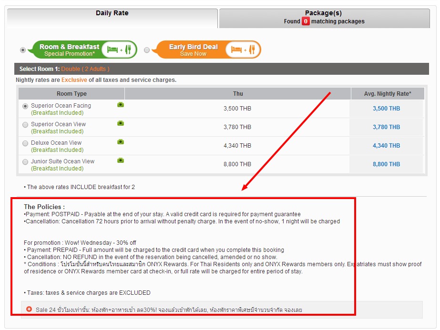Click the Thu column header
The image size is (440, 330).
point(238,94)
